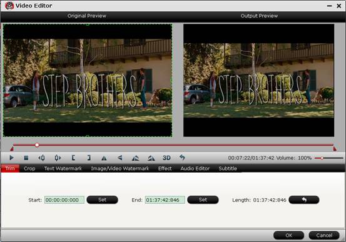The width and height of the screenshot is (346, 242).
Task: Click the red trim end marker
Action: pos(335,149)
